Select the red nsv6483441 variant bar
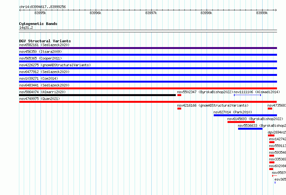The height and width of the screenshot is (195, 286). pyautogui.click(x=148, y=88)
